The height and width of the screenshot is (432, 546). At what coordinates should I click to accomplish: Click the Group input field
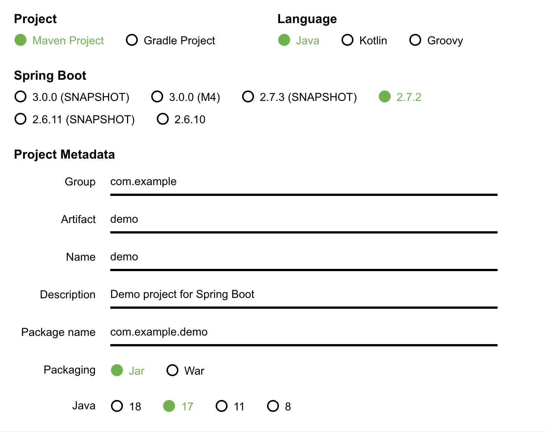(x=303, y=182)
